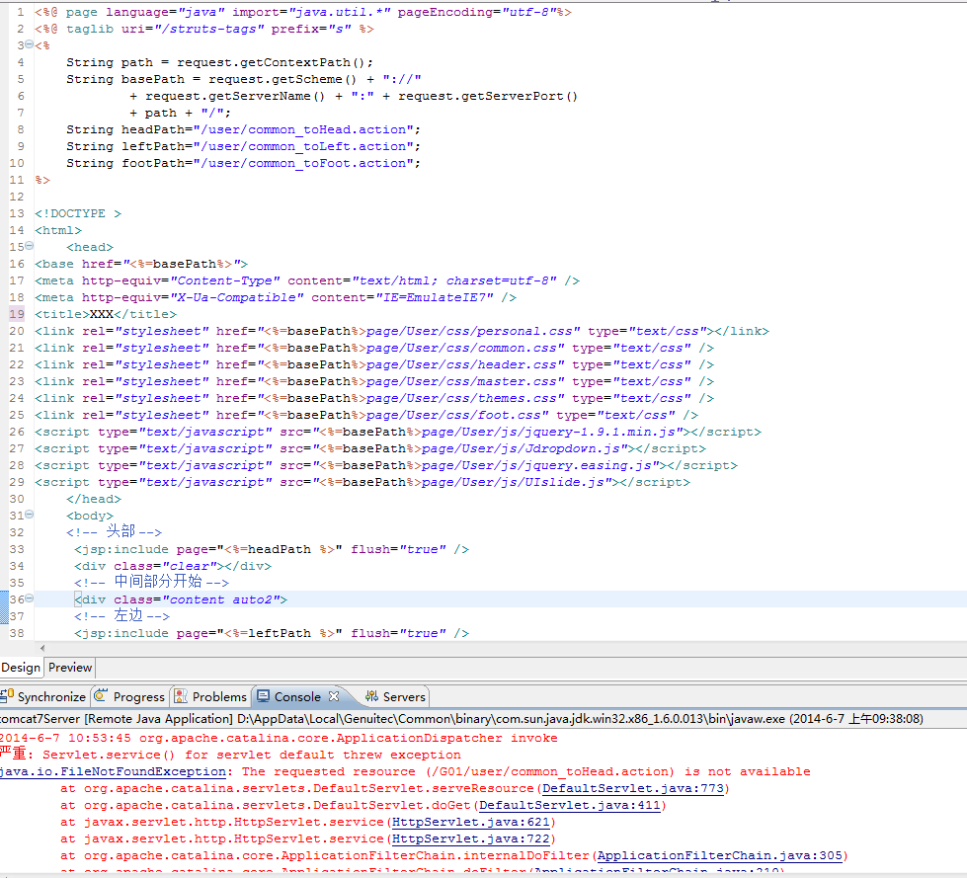Click the jsp:include leftPath line
The height and width of the screenshot is (878, 967).
[x=272, y=633]
